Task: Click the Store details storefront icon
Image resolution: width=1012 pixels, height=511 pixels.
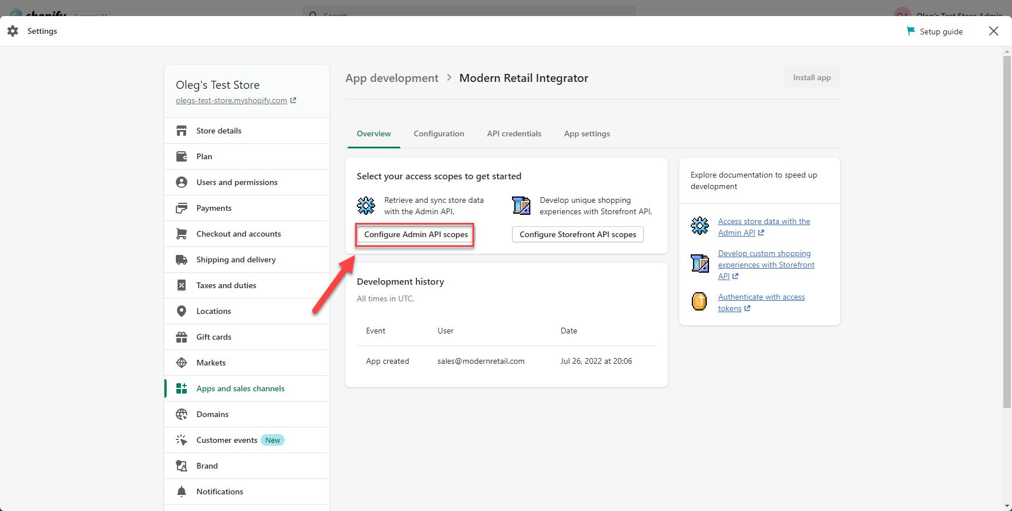Action: (182, 131)
